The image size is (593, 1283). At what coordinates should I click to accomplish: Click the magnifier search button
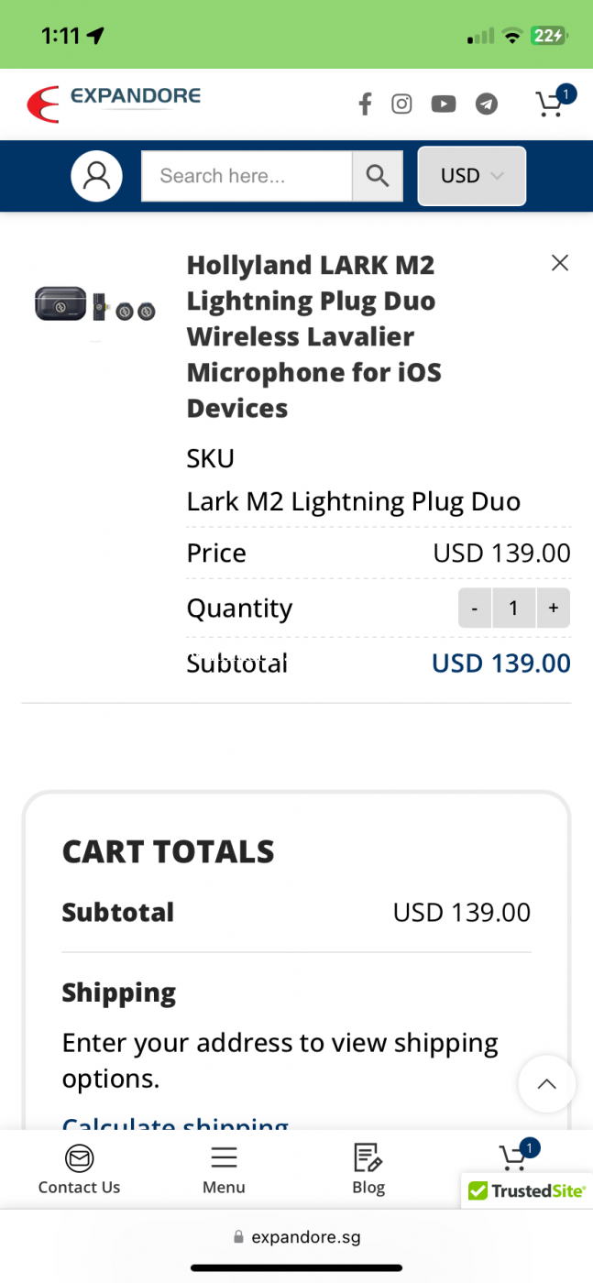click(378, 176)
